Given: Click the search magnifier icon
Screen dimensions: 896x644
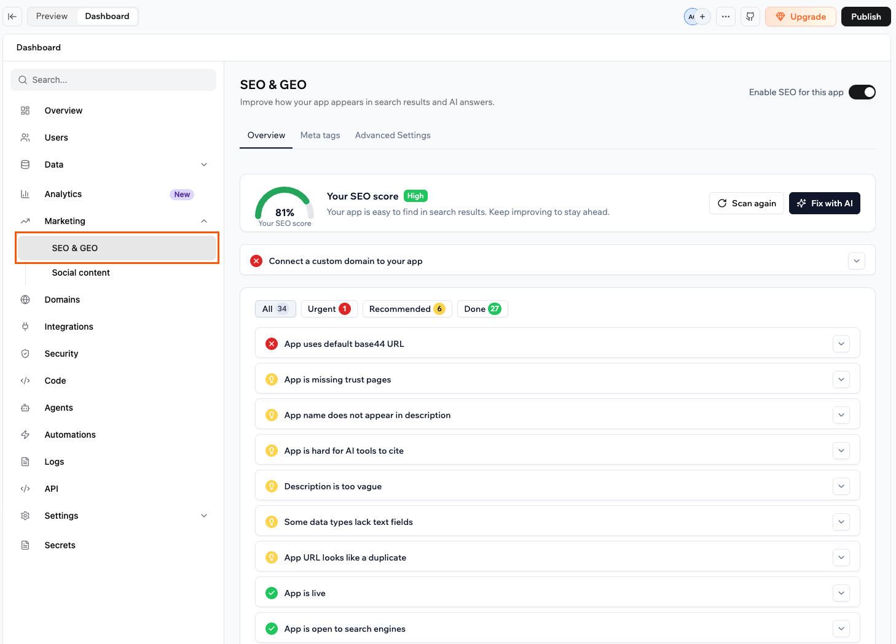Looking at the screenshot, I should pos(23,80).
